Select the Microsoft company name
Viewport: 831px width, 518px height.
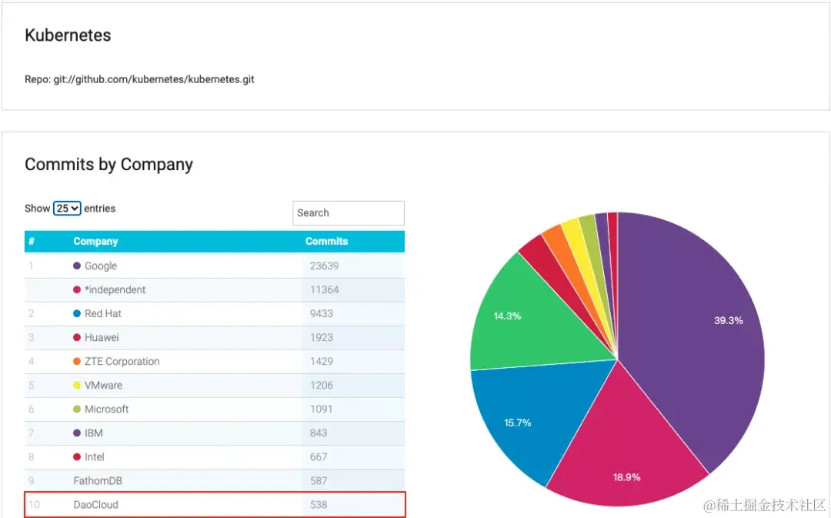coord(106,409)
